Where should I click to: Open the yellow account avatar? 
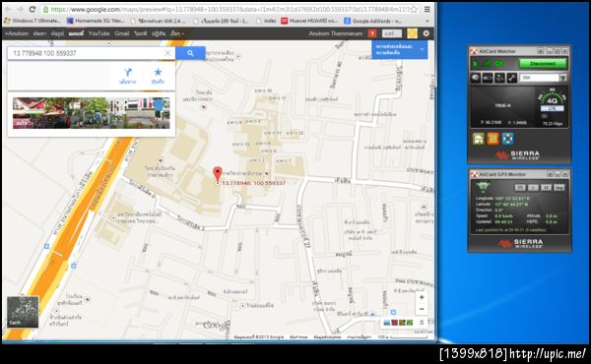pyautogui.click(x=412, y=33)
